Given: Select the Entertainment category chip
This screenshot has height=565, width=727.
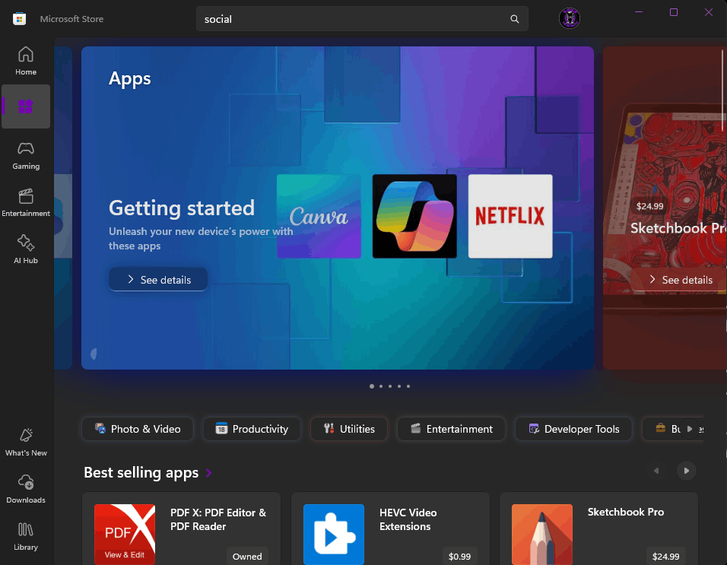Looking at the screenshot, I should tap(451, 429).
